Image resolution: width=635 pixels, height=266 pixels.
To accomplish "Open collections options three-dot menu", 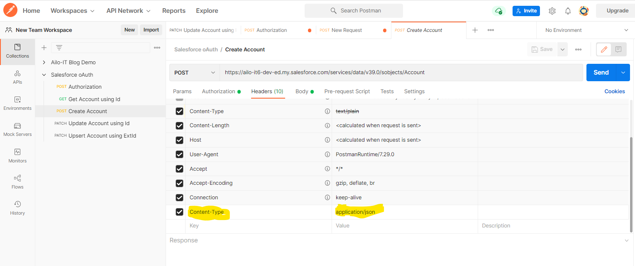I will [157, 48].
